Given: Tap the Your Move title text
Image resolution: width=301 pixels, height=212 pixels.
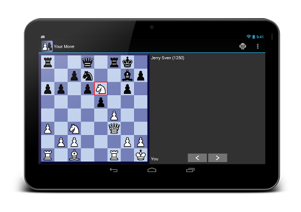Looking at the screenshot, I should click(x=64, y=46).
